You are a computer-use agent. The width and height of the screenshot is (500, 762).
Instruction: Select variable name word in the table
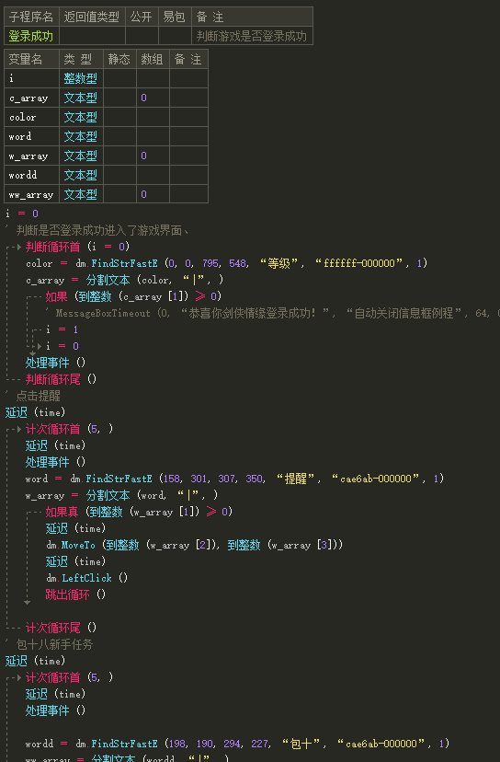(20, 136)
